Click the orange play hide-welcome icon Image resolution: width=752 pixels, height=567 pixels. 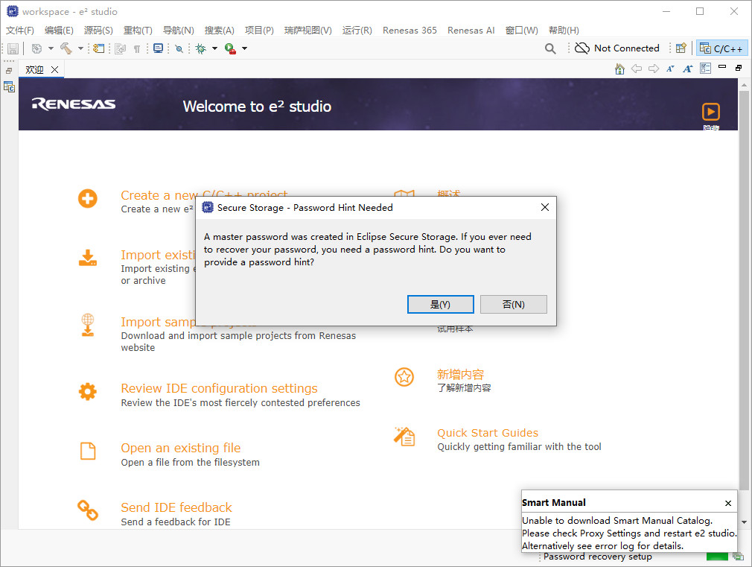pos(711,112)
